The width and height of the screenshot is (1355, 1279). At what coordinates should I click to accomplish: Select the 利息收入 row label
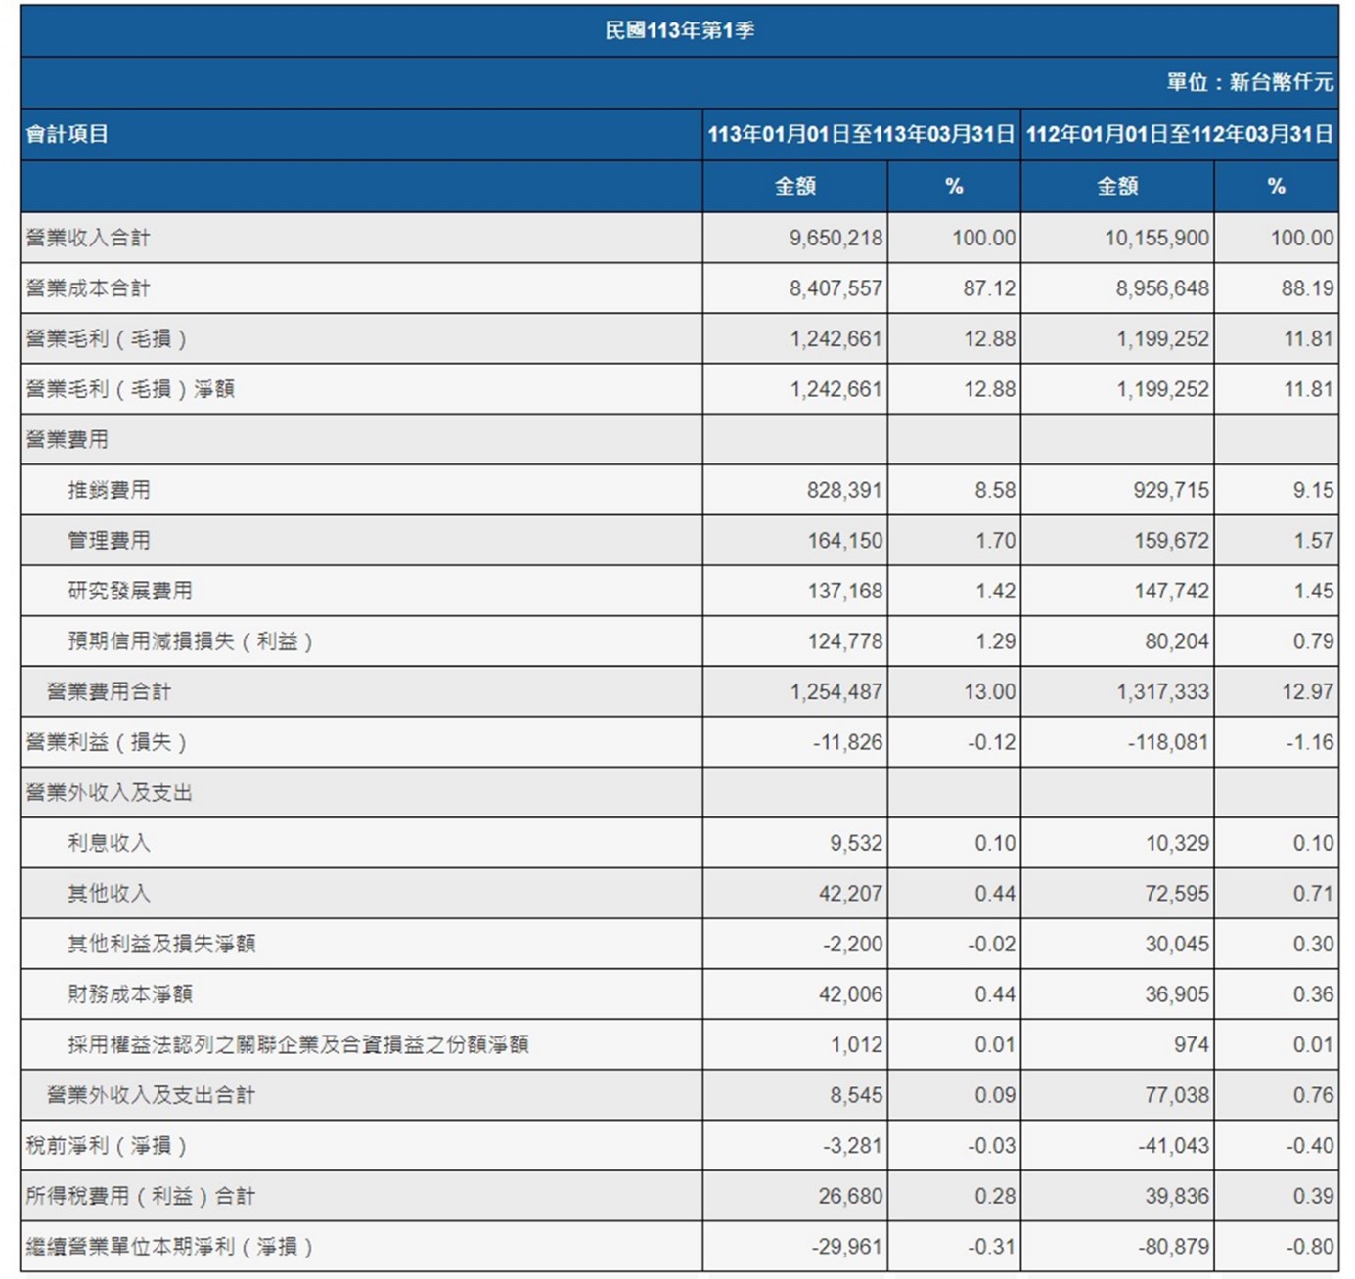(109, 843)
